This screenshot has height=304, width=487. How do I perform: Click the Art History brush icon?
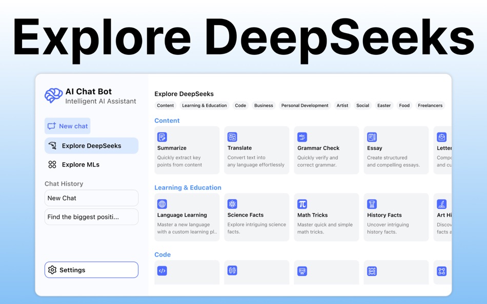coord(442,204)
